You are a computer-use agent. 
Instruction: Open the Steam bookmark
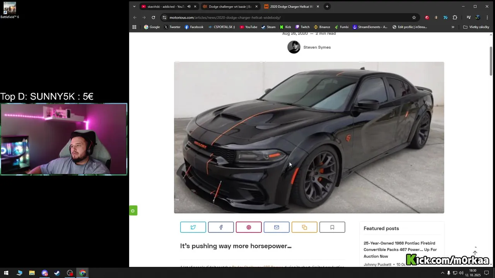tap(268, 27)
